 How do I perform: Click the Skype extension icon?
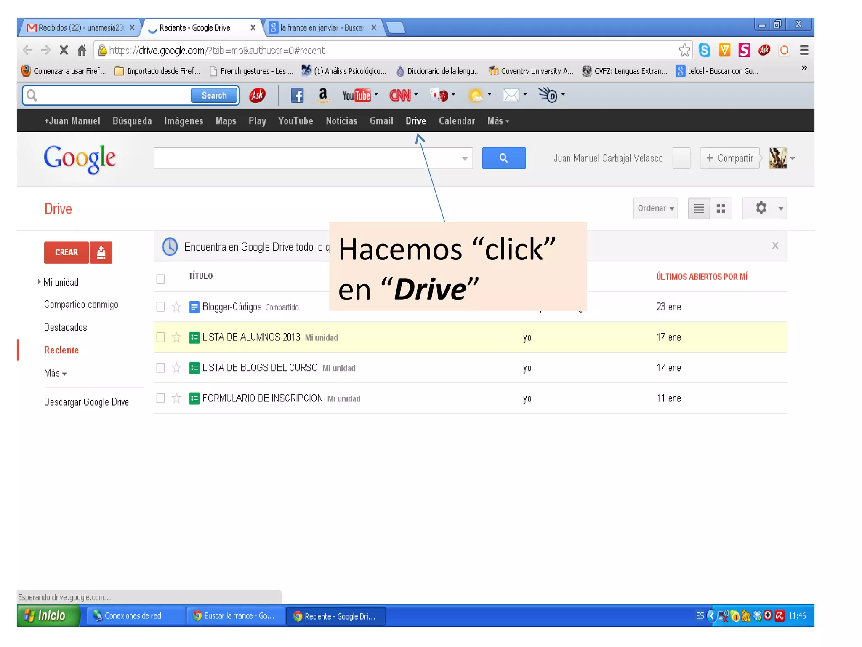click(705, 51)
